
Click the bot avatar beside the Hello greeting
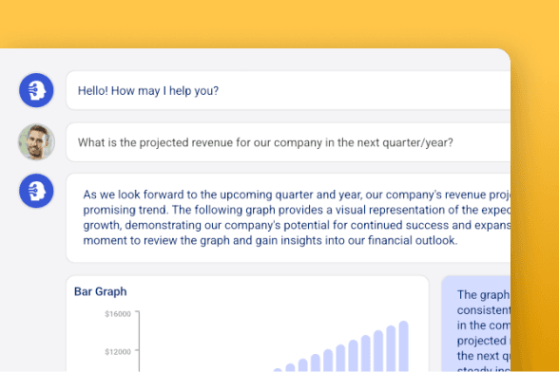(36, 90)
